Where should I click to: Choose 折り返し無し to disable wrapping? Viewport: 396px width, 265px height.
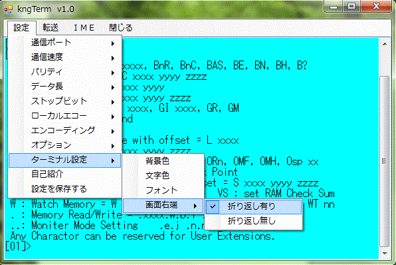pos(253,221)
